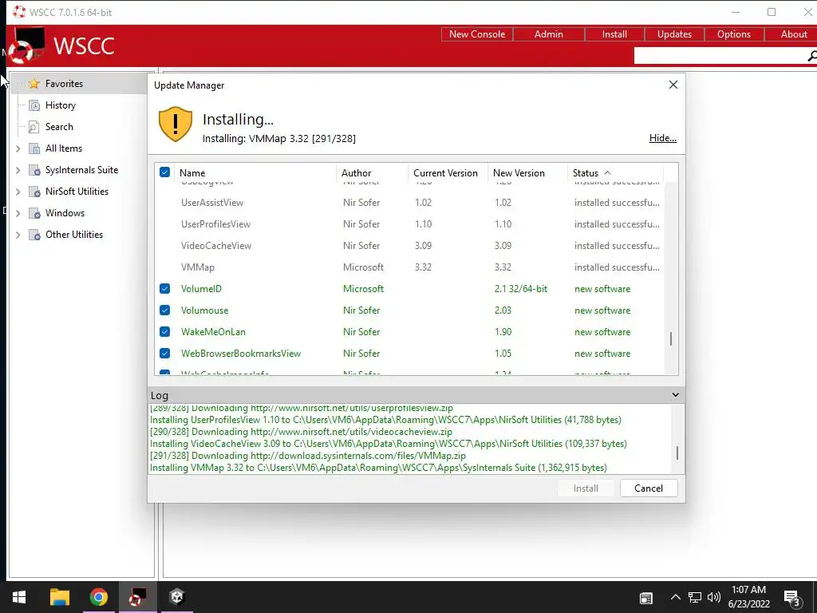This screenshot has height=613, width=817.
Task: Click the History clock icon
Action: [x=34, y=105]
